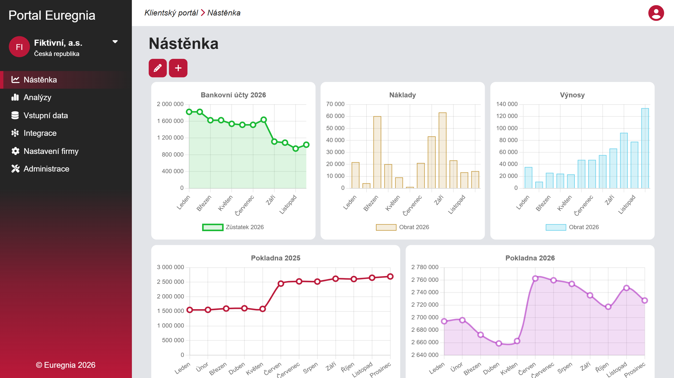Toggle the Výnosy Obrat 2026 legend swatch
The width and height of the screenshot is (674, 378).
(x=556, y=227)
